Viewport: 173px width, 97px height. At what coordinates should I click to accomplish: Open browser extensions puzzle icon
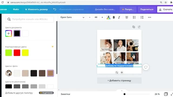(x=171, y=2)
